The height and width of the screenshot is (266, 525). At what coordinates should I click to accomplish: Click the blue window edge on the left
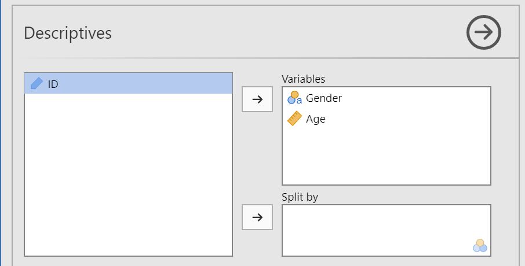click(1, 133)
